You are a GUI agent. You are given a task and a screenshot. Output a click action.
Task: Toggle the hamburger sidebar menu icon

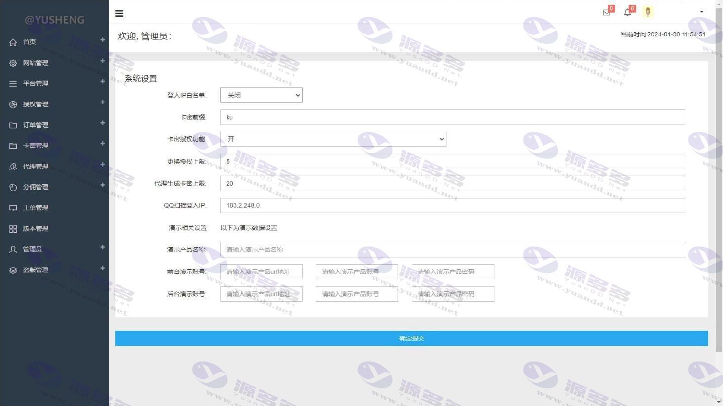[119, 13]
